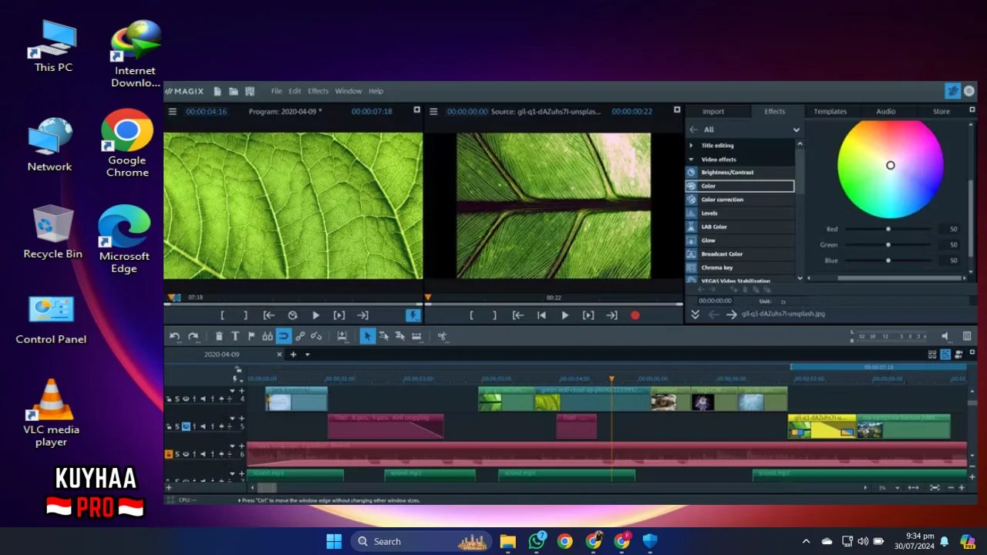Open the Effects menu

pyautogui.click(x=318, y=91)
